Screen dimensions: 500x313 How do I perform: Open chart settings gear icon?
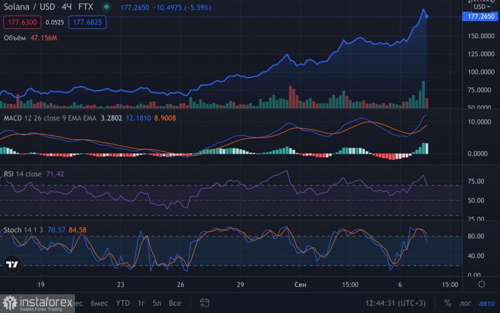pyautogui.click(x=481, y=284)
